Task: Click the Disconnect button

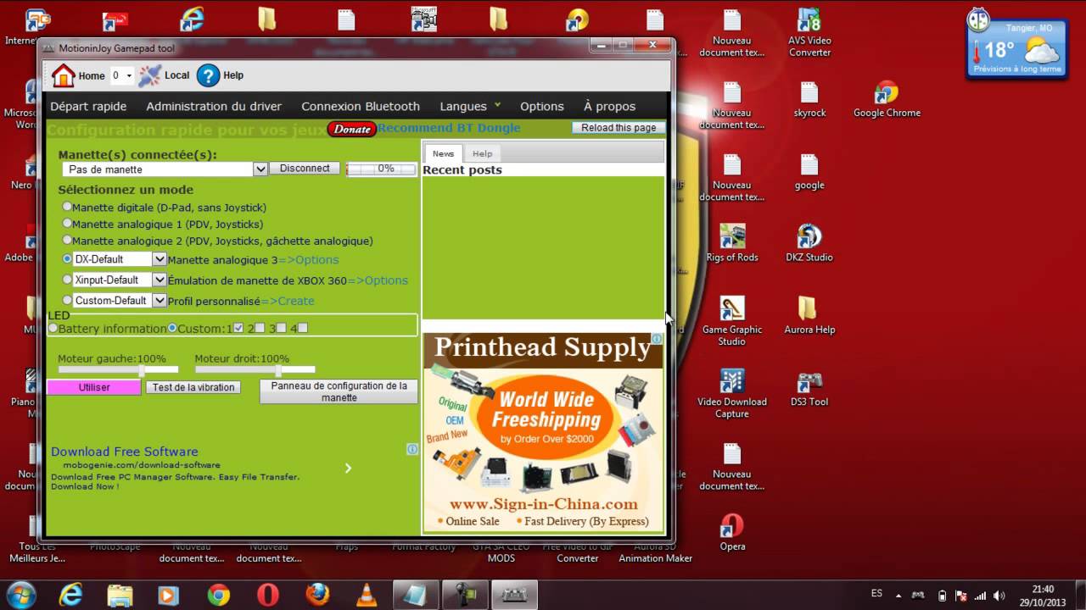Action: [305, 169]
